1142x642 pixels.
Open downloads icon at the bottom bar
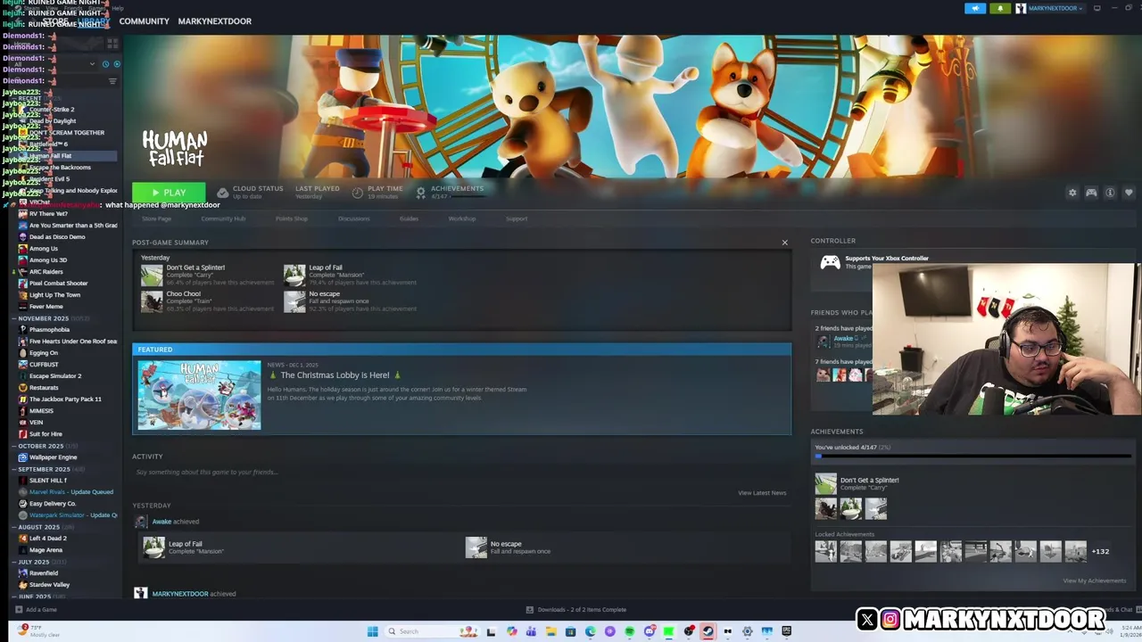[530, 610]
